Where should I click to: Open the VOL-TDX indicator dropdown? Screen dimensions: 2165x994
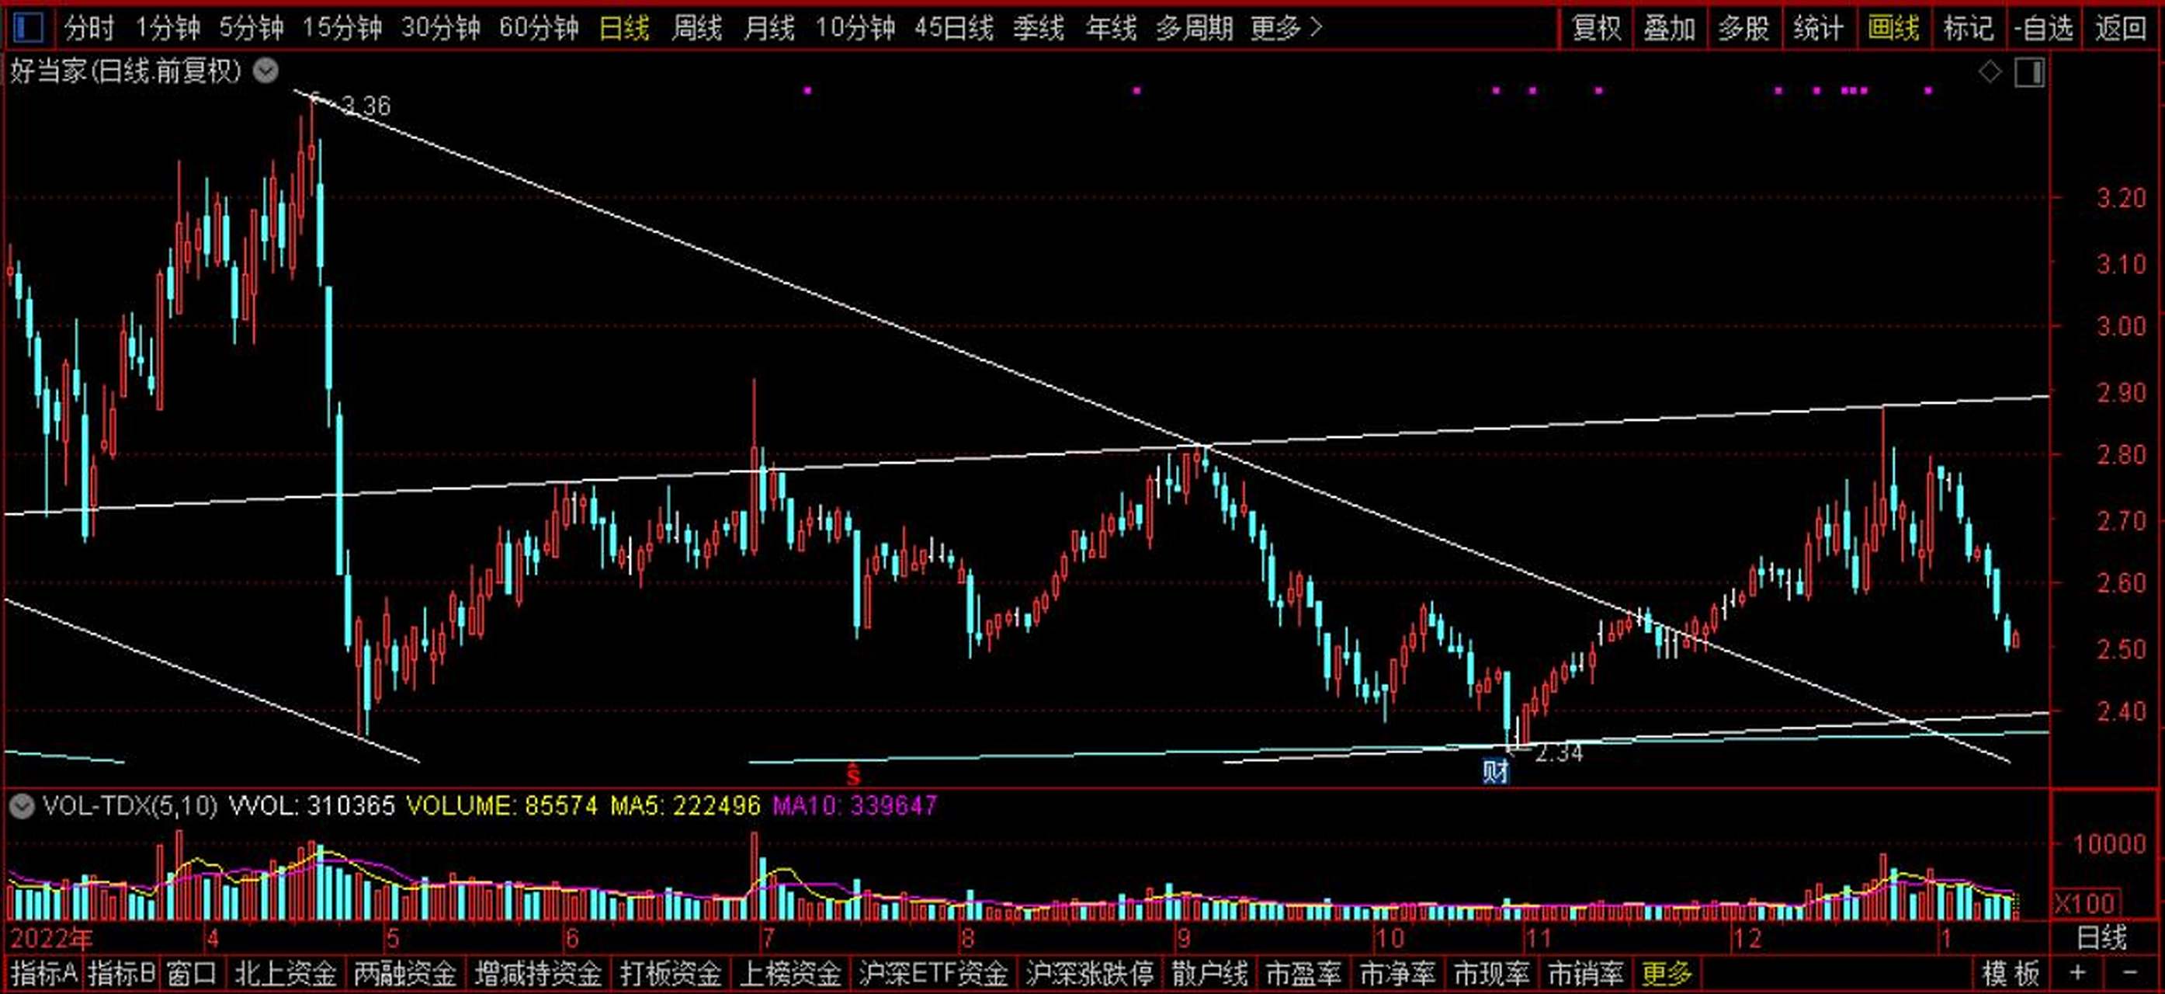(x=21, y=807)
